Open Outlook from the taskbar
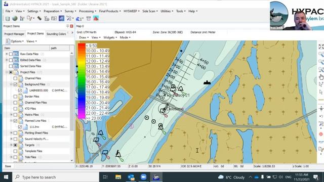This screenshot has width=324, height=182. [x=131, y=177]
